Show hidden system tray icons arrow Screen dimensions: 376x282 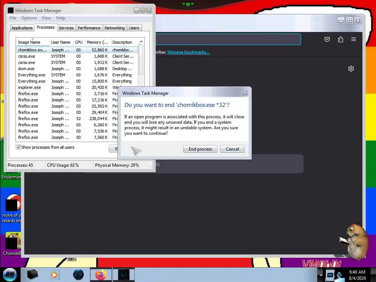point(321,275)
